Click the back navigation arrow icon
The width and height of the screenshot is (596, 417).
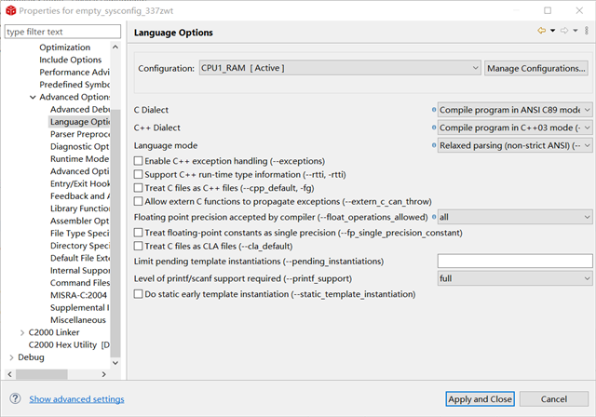(541, 32)
